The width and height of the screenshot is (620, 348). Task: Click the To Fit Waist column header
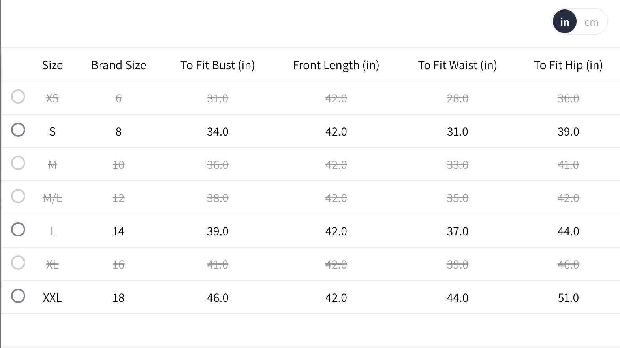[457, 65]
